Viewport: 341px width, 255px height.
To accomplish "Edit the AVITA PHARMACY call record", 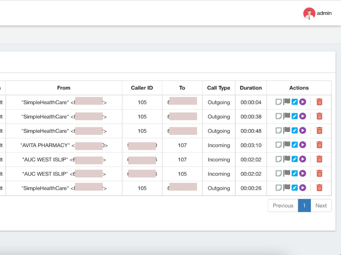I will click(x=295, y=145).
